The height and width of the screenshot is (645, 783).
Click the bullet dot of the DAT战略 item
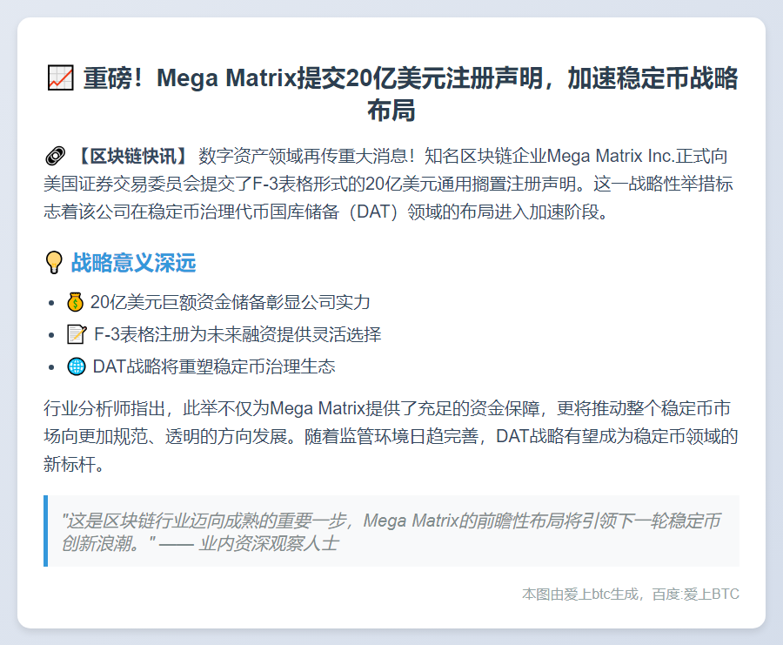click(x=55, y=367)
